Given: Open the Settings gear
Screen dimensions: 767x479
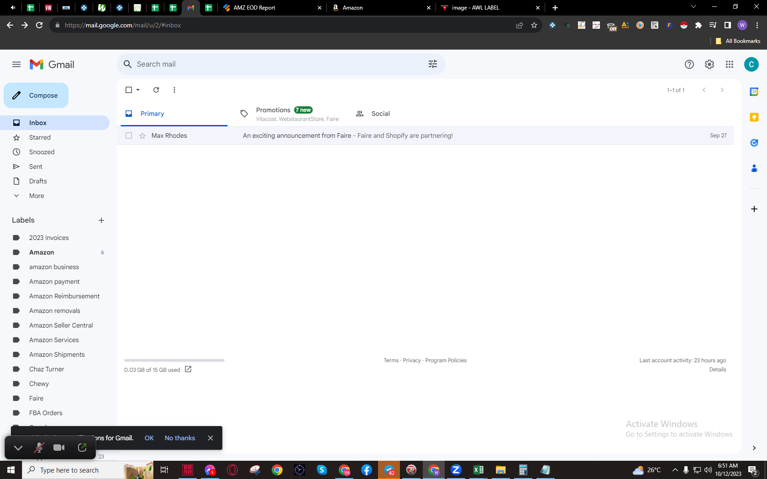Looking at the screenshot, I should click(x=709, y=64).
